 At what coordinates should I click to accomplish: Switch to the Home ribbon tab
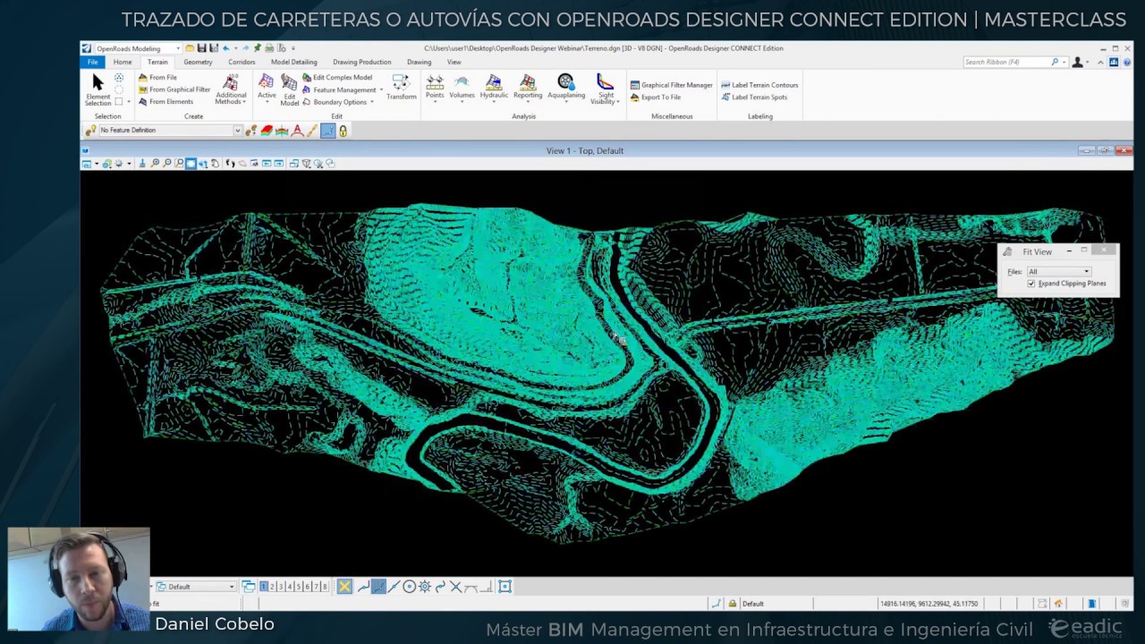(x=123, y=63)
